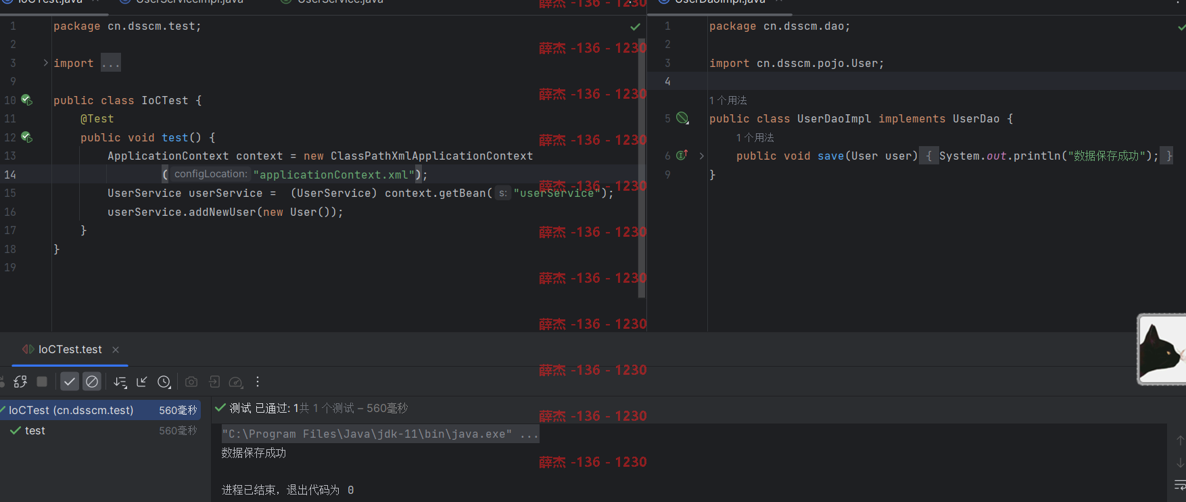Click gutter icon beside UserDaoImpl class line
Image resolution: width=1186 pixels, height=502 pixels.
coord(683,118)
